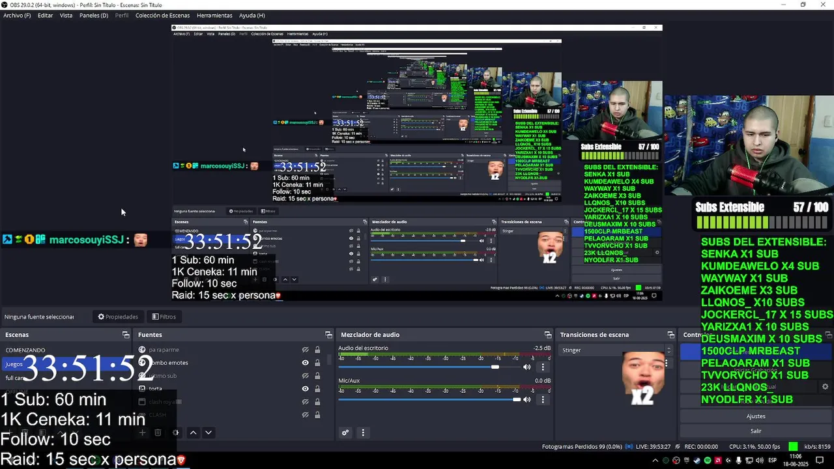The width and height of the screenshot is (834, 469).
Task: Click 'Fotogramas Perdidos 99 (0.0%)' status text
Action: tap(582, 447)
